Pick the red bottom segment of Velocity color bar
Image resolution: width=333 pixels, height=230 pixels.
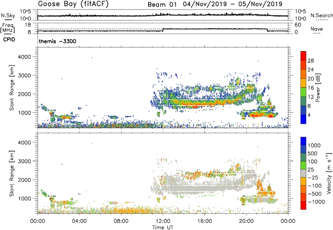pyautogui.click(x=303, y=206)
